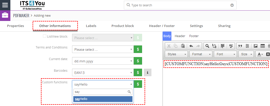The width and height of the screenshot is (270, 106).
Task: Click the PDFMaker module briefcase icon
Action: click(5, 15)
